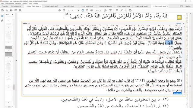The image size is (193, 108).
Task: Click the highlighted word الغناء in note
Action: click(169, 43)
